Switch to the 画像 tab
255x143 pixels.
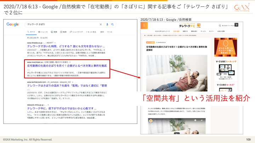coord(54,32)
